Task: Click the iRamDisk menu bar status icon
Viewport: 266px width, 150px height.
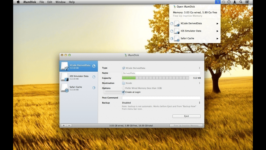Action: click(x=217, y=2)
